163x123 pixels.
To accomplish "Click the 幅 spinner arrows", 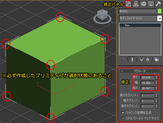I will 156,83.
